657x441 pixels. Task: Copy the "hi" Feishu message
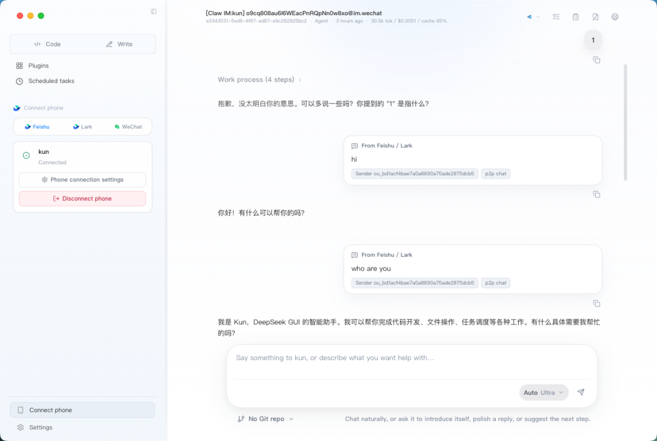[597, 194]
